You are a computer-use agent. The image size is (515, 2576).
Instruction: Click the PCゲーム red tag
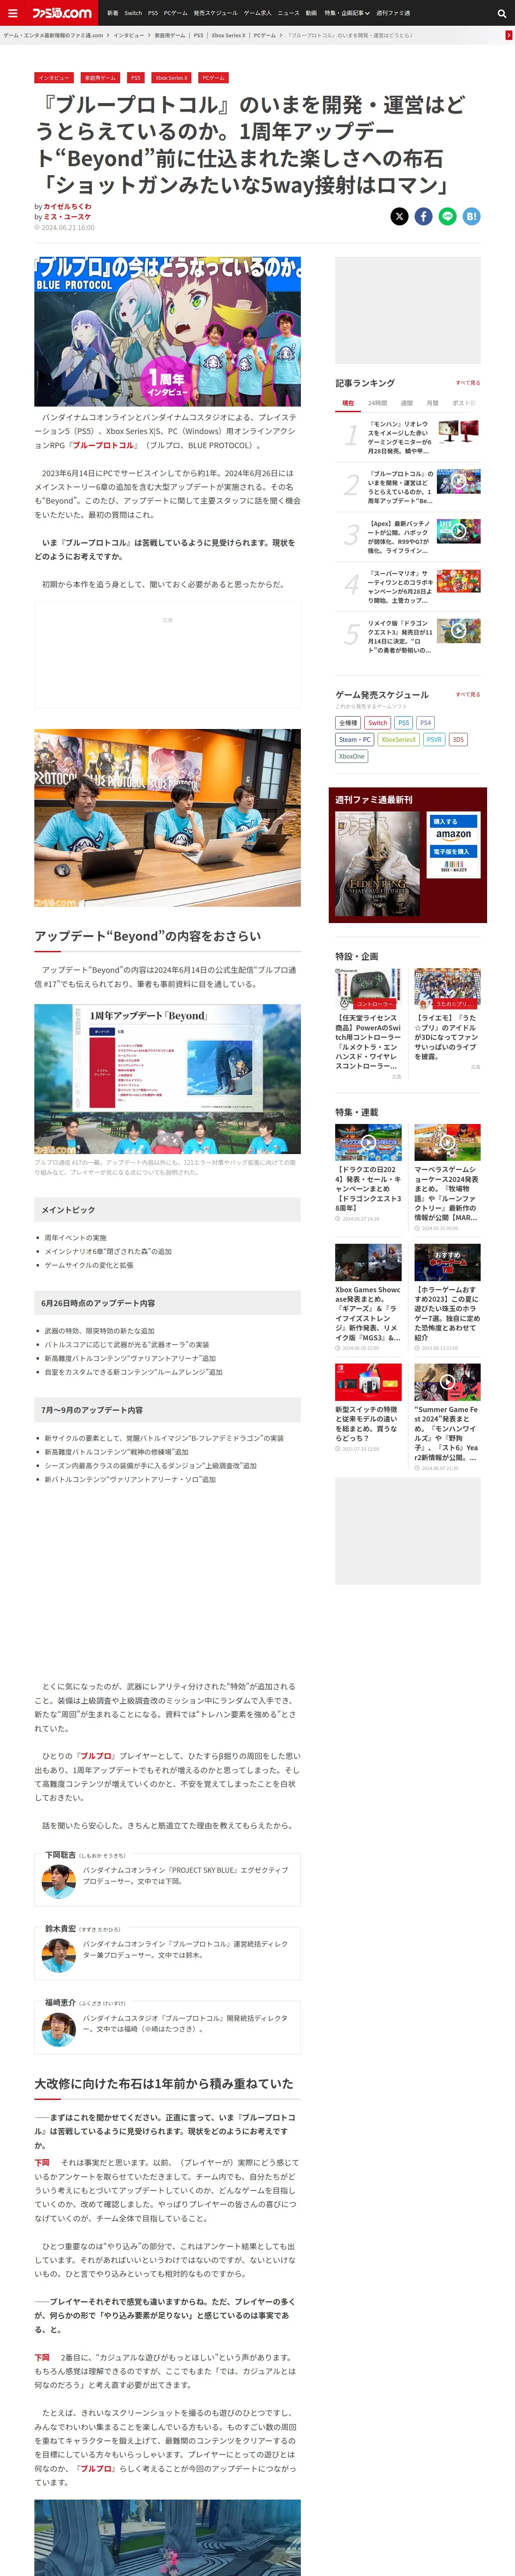[x=213, y=77]
